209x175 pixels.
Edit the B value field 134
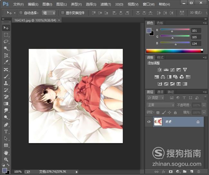196,44
